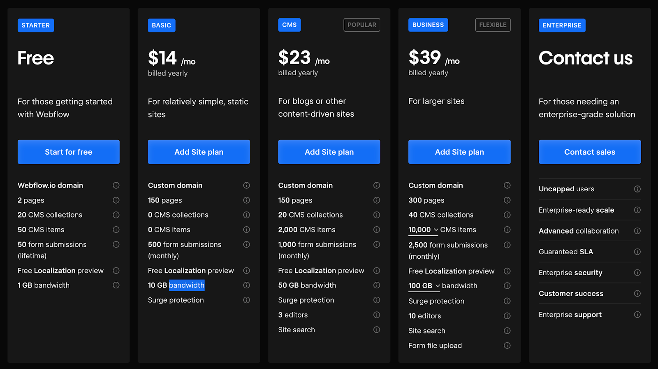The height and width of the screenshot is (369, 658).
Task: Show info for 50 GB bandwidth
Action: [377, 285]
